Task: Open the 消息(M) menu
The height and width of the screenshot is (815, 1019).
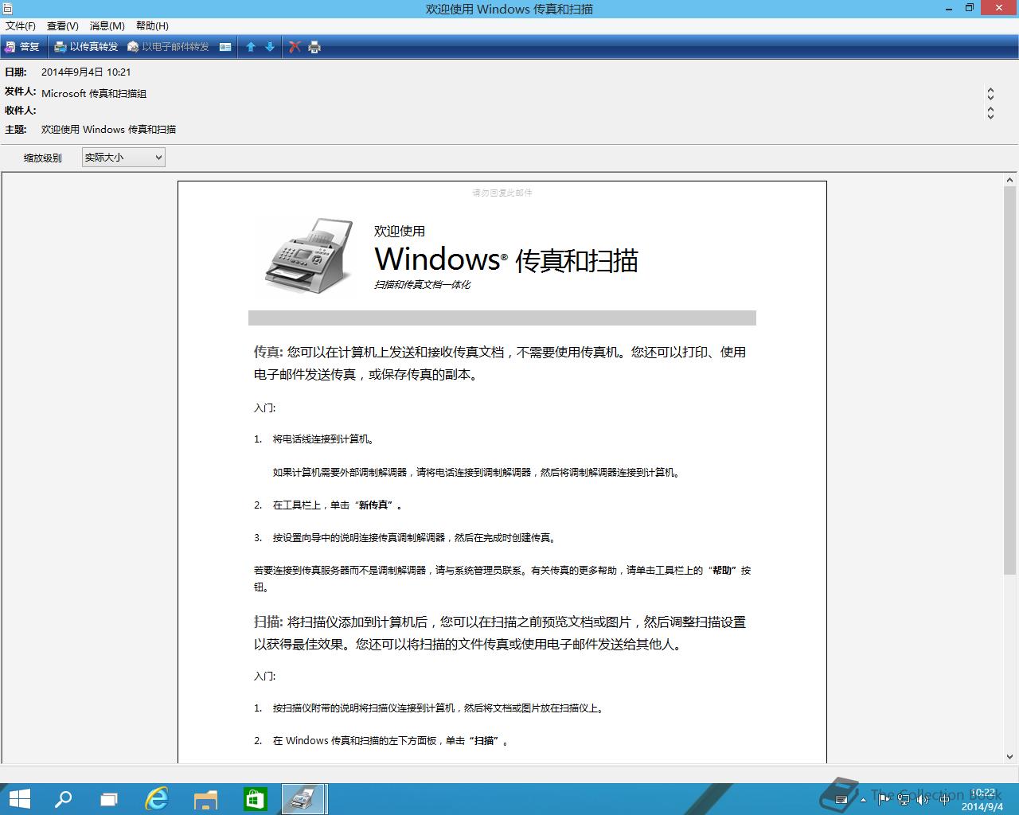Action: pos(107,26)
